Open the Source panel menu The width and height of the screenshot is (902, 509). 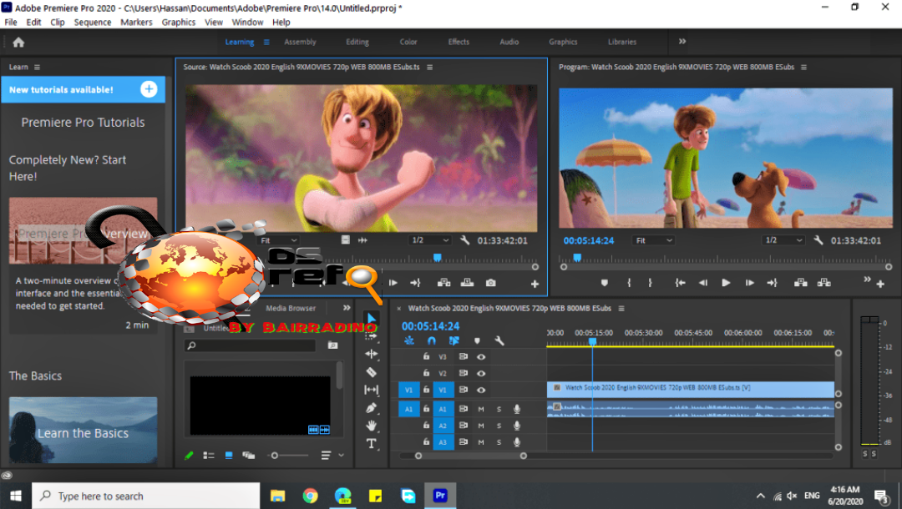[x=430, y=68]
